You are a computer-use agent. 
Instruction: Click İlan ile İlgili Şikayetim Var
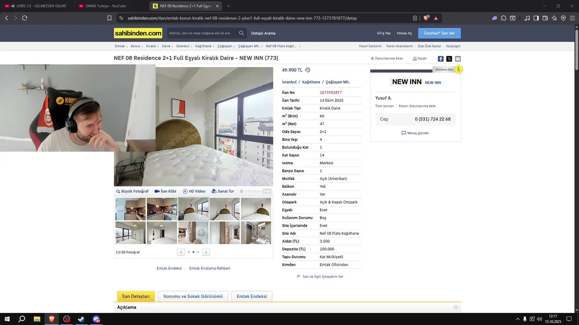[320, 277]
